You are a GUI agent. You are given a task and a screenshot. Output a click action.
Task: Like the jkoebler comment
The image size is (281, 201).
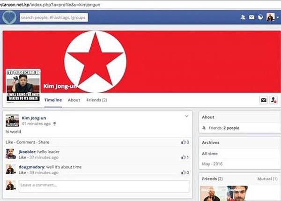pos(22,157)
